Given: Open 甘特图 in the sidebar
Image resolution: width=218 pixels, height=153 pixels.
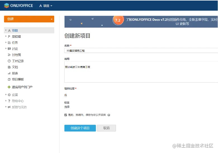Looking at the screenshot, I should click(16, 55).
